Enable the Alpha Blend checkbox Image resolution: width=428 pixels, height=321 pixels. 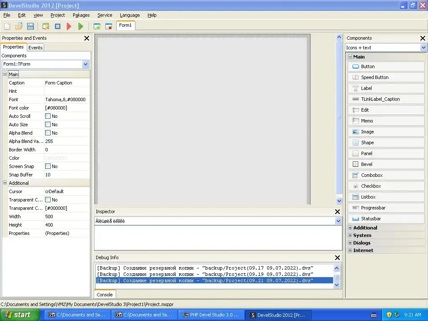[48, 133]
